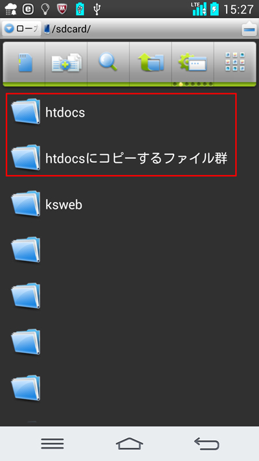The width and height of the screenshot is (259, 461).
Task: Collapse the toolbar with top-right minus button
Action: pos(249,29)
